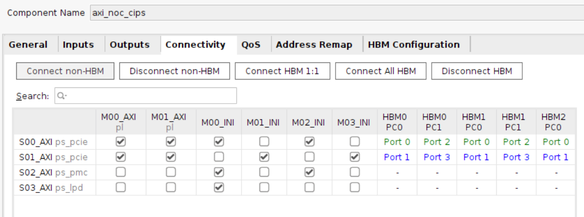
Task: Click the M01_AXI pl column header
Action: 171,122
